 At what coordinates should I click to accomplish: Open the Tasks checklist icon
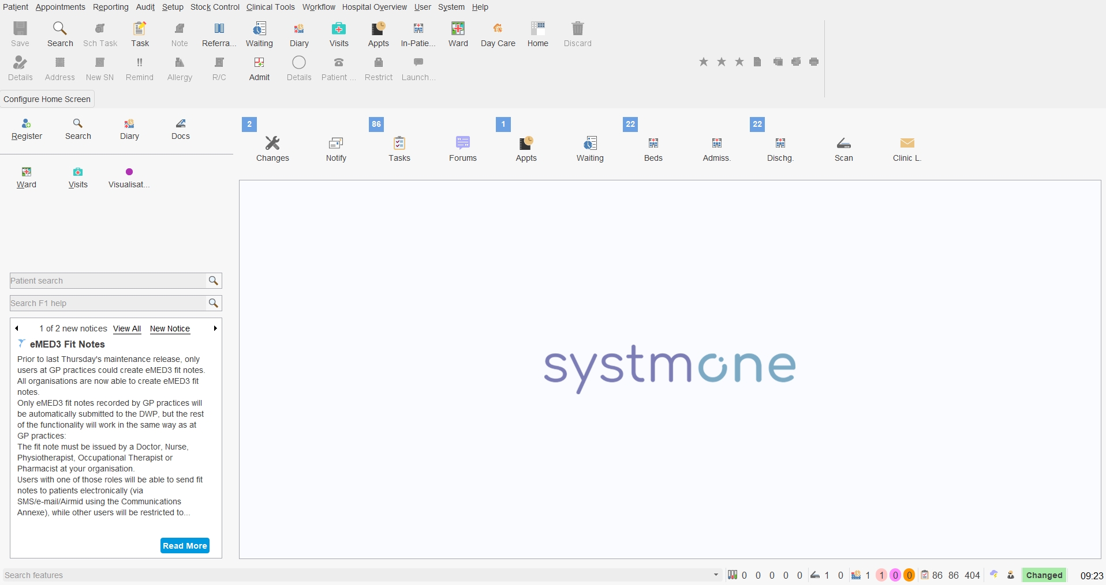(x=399, y=149)
